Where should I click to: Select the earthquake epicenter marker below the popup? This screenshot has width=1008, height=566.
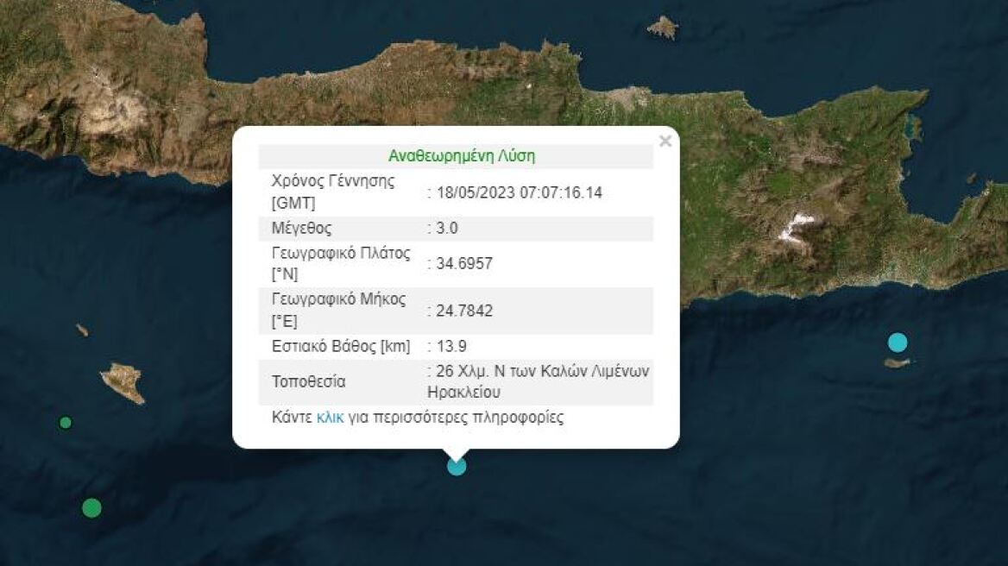[456, 465]
